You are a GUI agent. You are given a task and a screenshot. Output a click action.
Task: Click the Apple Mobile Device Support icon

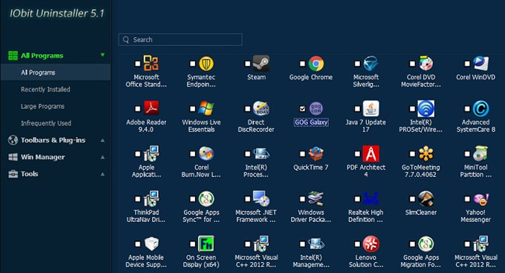click(x=151, y=244)
